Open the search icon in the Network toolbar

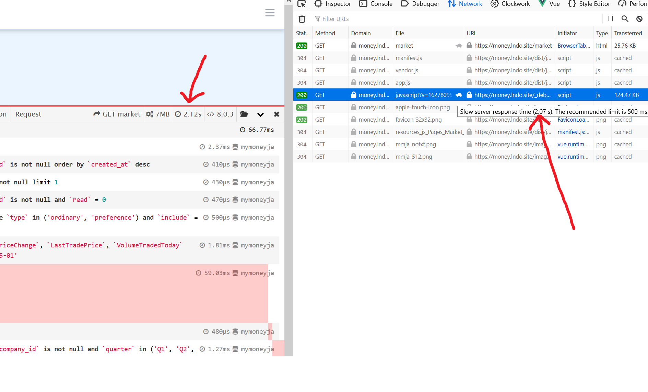[625, 19]
